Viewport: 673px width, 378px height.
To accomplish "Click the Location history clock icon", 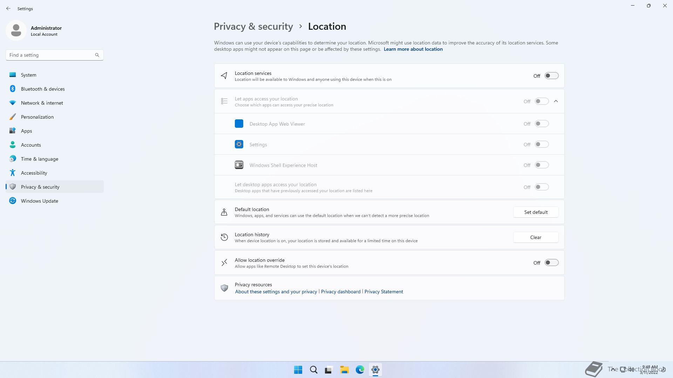I will pyautogui.click(x=224, y=237).
